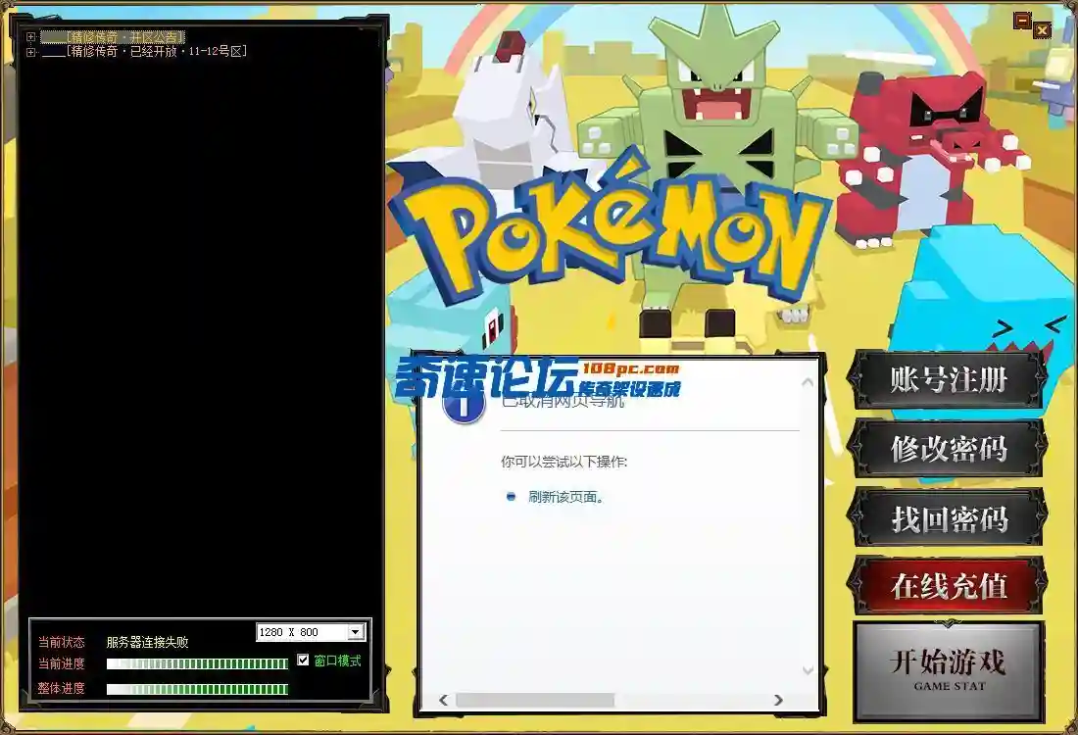Select the 精修传奇·已经开放·11-12号区 row
Image resolution: width=1078 pixels, height=735 pixels.
click(x=144, y=52)
